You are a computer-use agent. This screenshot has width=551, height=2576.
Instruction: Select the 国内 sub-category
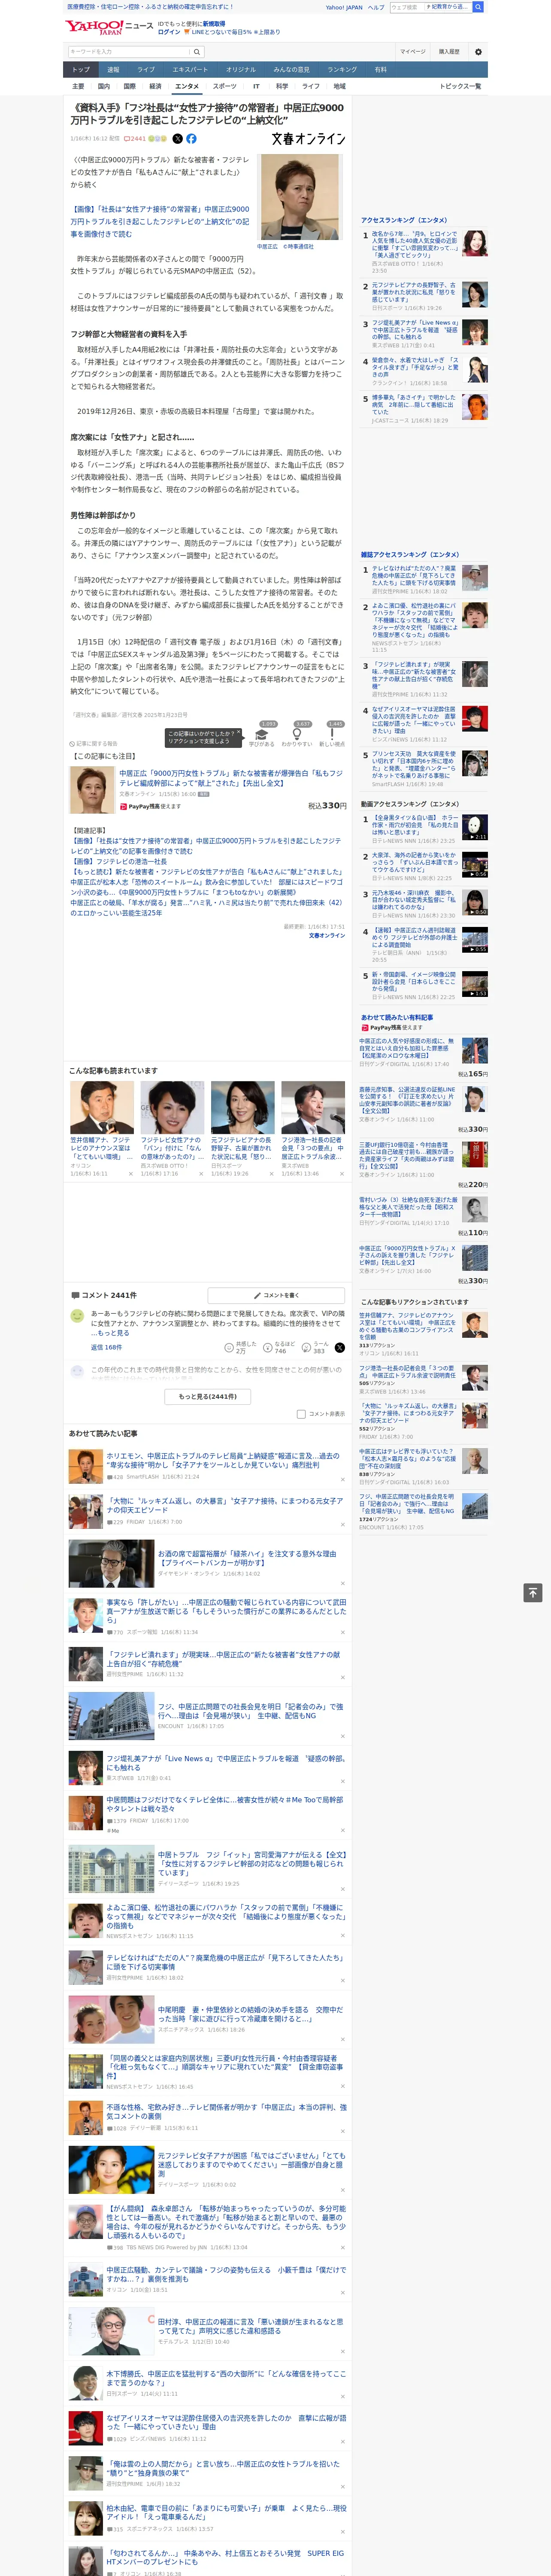[104, 86]
